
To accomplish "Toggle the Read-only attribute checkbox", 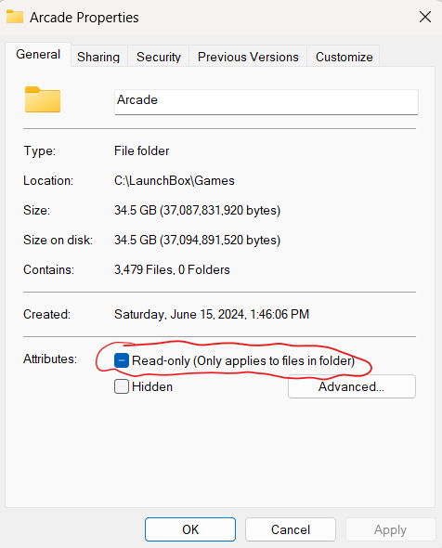I will coord(122,360).
